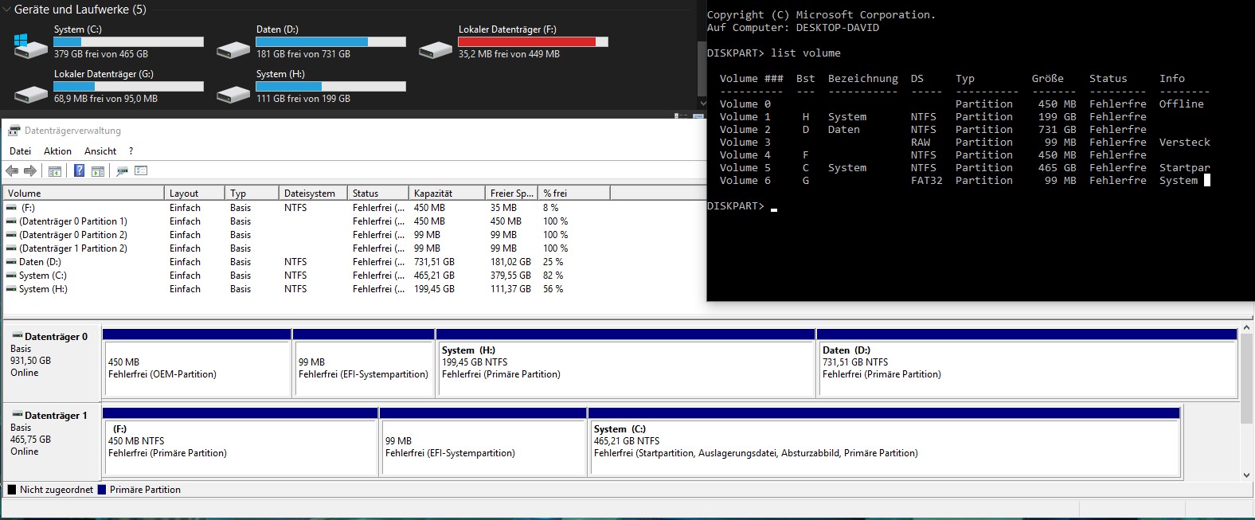Click the drive-with-cable toolbar icon
Viewport: 1255px width, 520px height.
tap(122, 171)
